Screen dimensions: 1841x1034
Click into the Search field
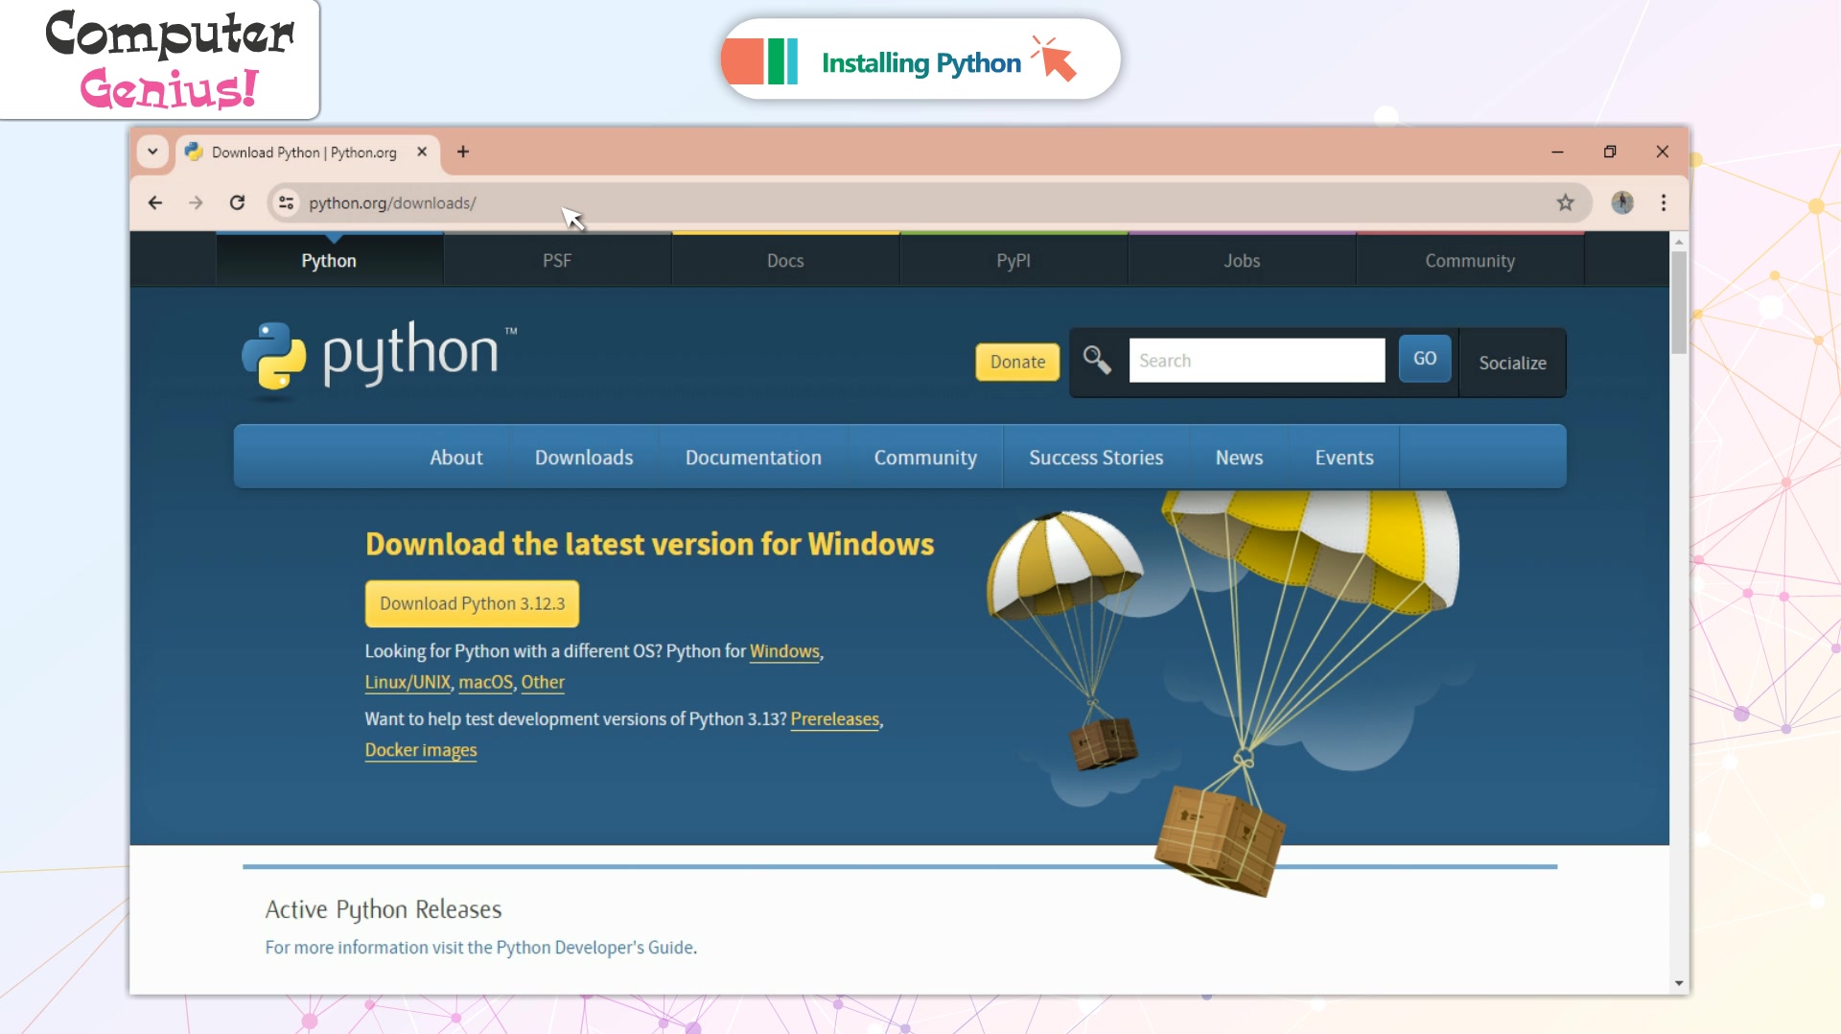pos(1257,361)
